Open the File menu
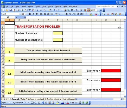 (7, 7)
